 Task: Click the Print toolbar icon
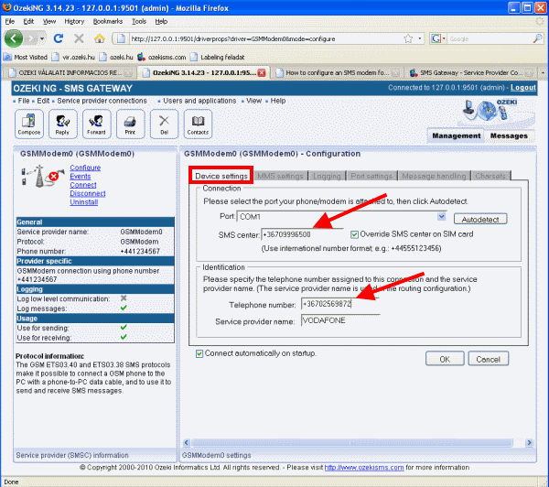point(130,124)
